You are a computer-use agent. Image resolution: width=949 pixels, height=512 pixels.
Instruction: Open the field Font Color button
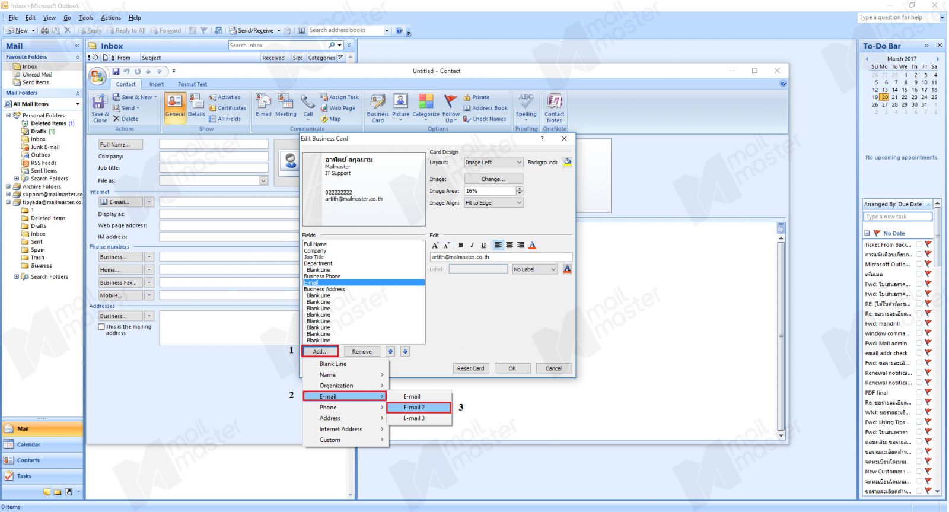pyautogui.click(x=532, y=245)
